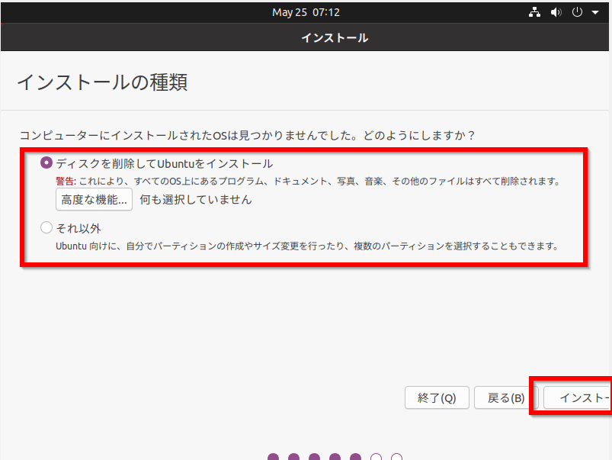Click the volume speaker icon
Viewport: 612px width, 460px height.
pyautogui.click(x=556, y=12)
